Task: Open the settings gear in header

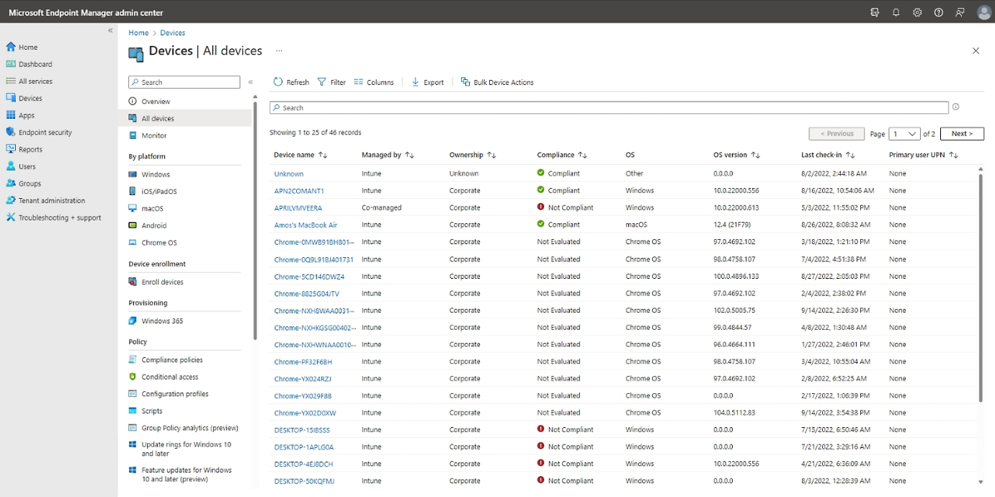Action: (x=917, y=12)
